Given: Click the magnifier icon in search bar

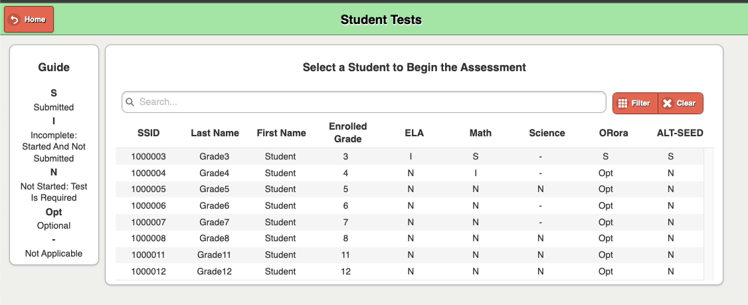Looking at the screenshot, I should pyautogui.click(x=130, y=102).
